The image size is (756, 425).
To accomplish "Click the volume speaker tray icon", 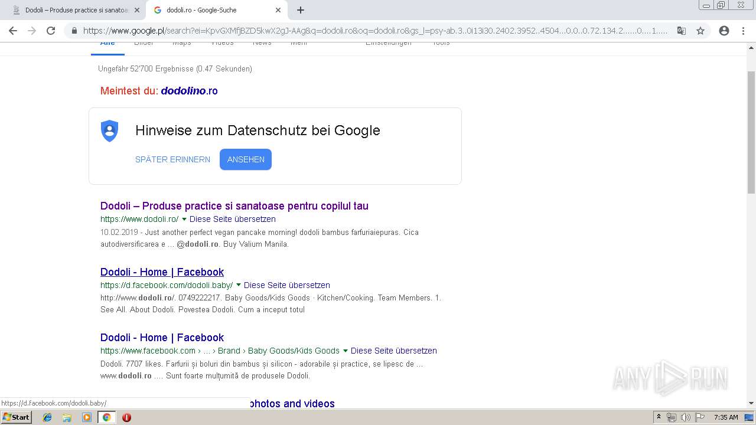I will [x=685, y=417].
